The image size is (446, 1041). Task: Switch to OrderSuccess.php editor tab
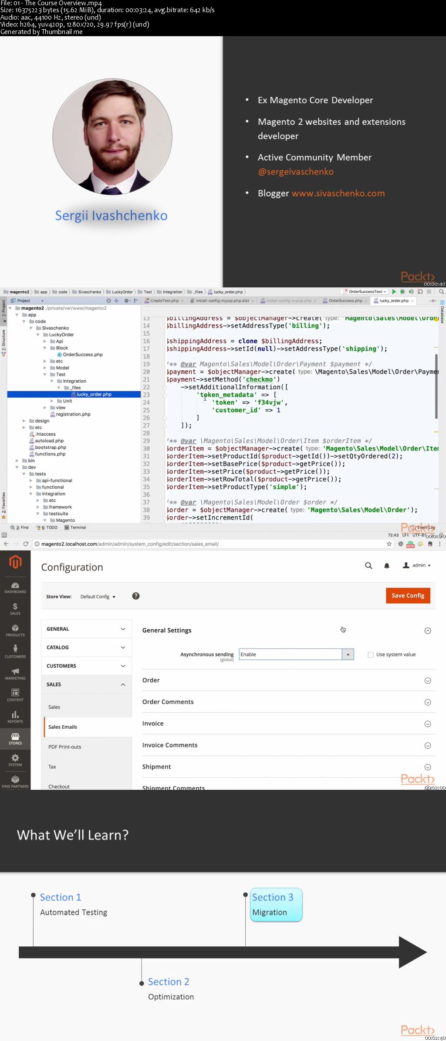coord(345,300)
